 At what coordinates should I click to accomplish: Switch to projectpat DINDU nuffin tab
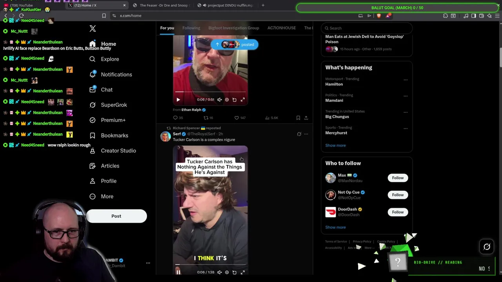click(226, 5)
